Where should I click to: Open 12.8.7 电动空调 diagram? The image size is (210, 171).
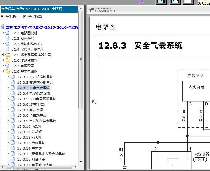coord(30,110)
